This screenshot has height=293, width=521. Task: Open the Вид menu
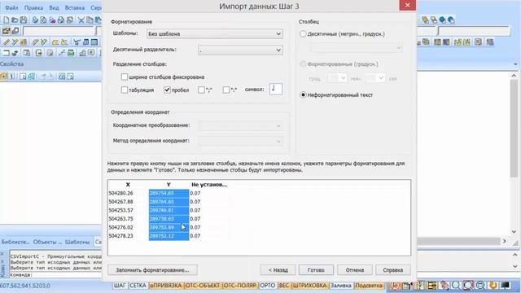tap(54, 7)
